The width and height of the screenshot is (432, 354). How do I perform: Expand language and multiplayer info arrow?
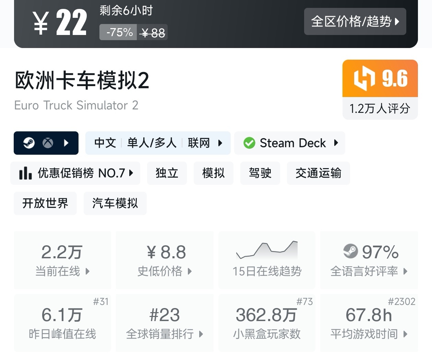[220, 143]
